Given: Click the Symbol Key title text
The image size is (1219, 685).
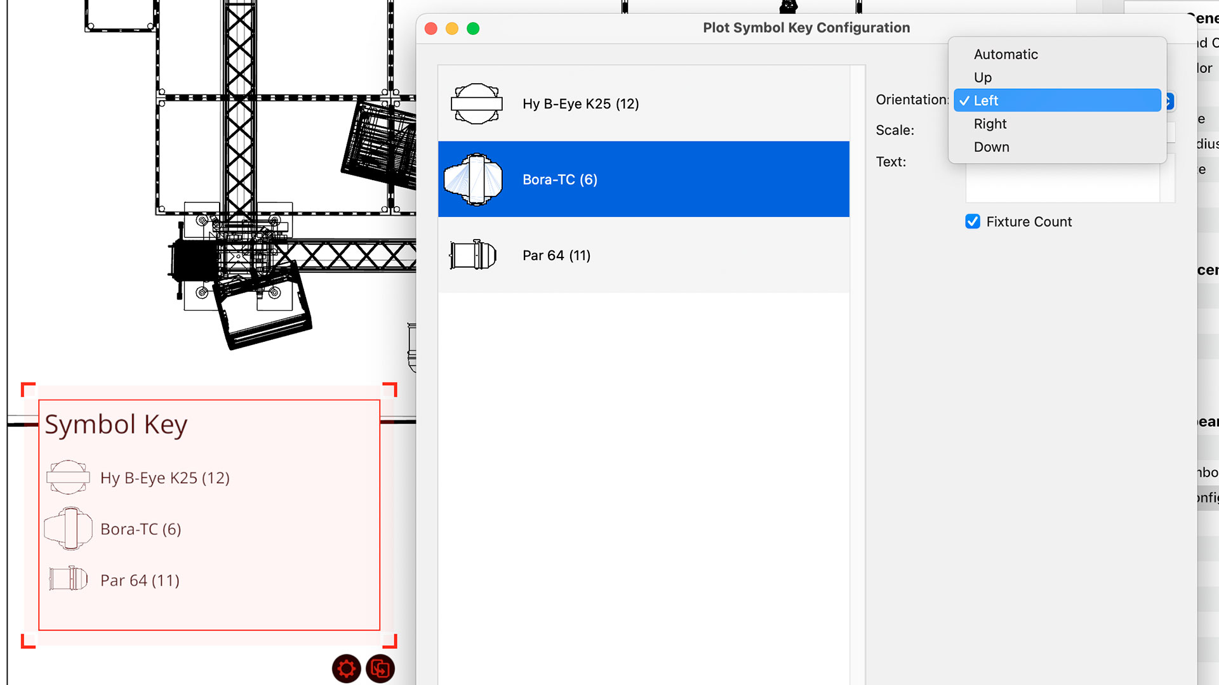Looking at the screenshot, I should 116,424.
